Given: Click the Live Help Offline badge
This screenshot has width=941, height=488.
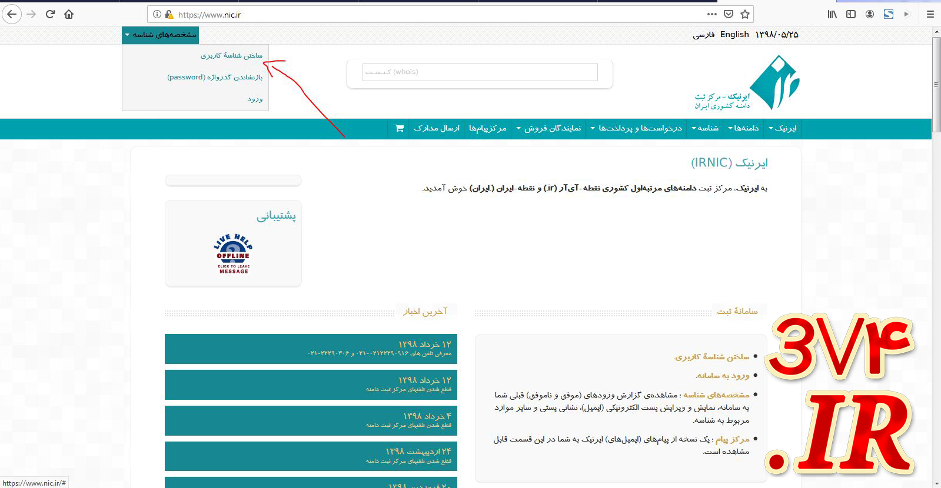Looking at the screenshot, I should coord(233,253).
